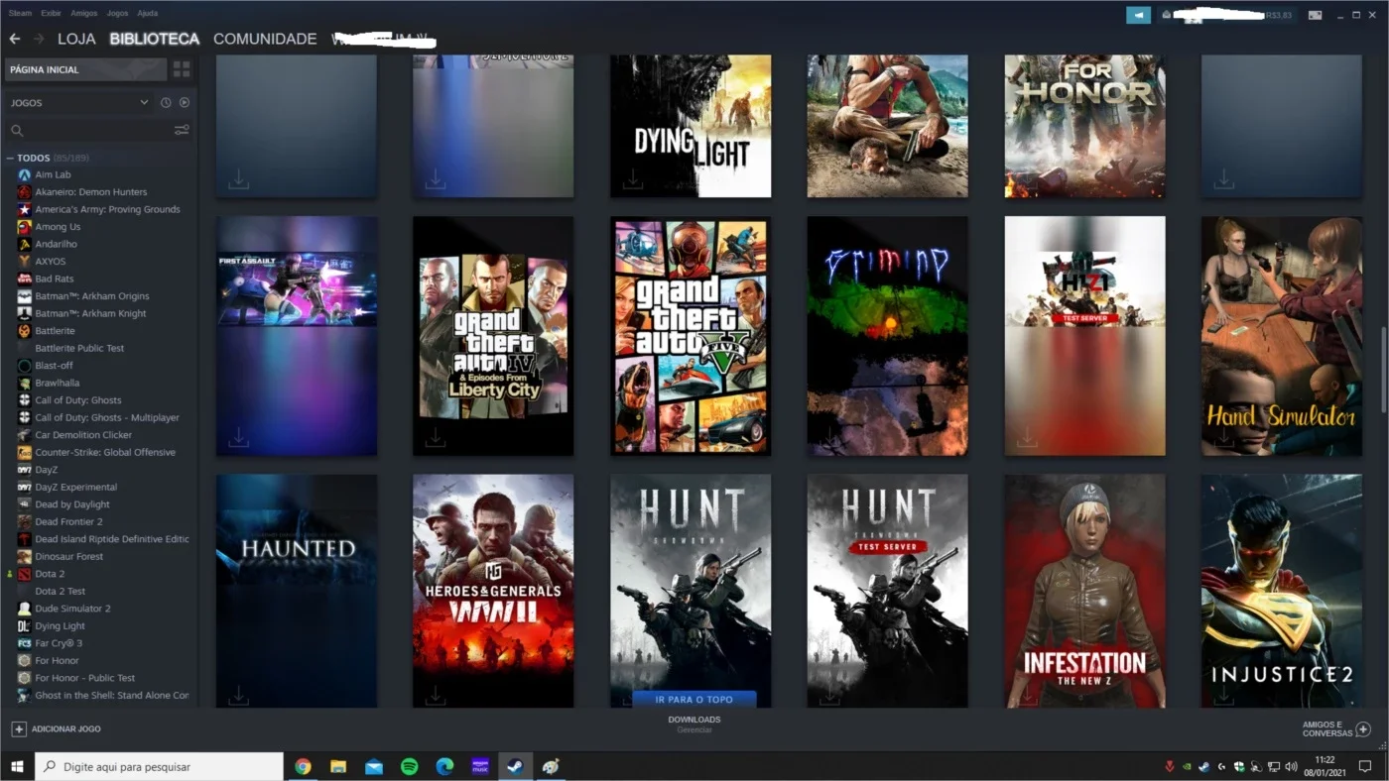This screenshot has width=1389, height=781.
Task: Select America's Army: Proving Grounds
Action: (108, 209)
